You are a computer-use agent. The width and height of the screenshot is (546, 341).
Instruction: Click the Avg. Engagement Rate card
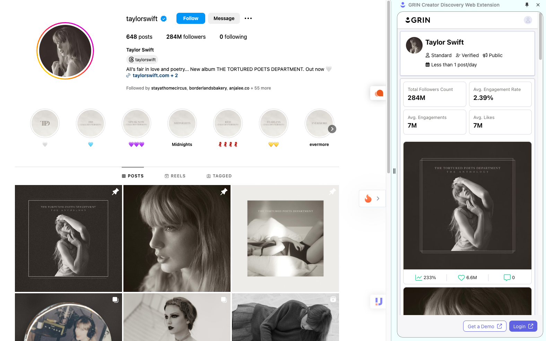[x=500, y=94]
